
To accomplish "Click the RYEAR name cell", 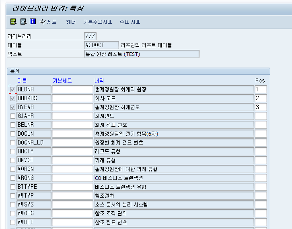I will [34, 107].
